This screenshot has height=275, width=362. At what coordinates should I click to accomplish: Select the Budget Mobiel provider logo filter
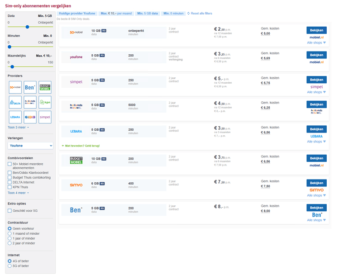click(x=45, y=87)
